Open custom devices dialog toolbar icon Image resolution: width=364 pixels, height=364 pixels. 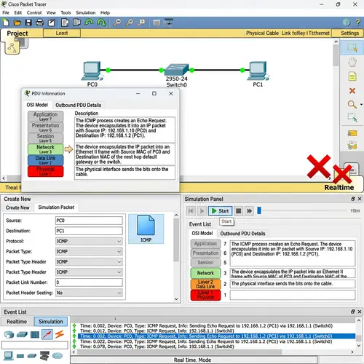[168, 23]
